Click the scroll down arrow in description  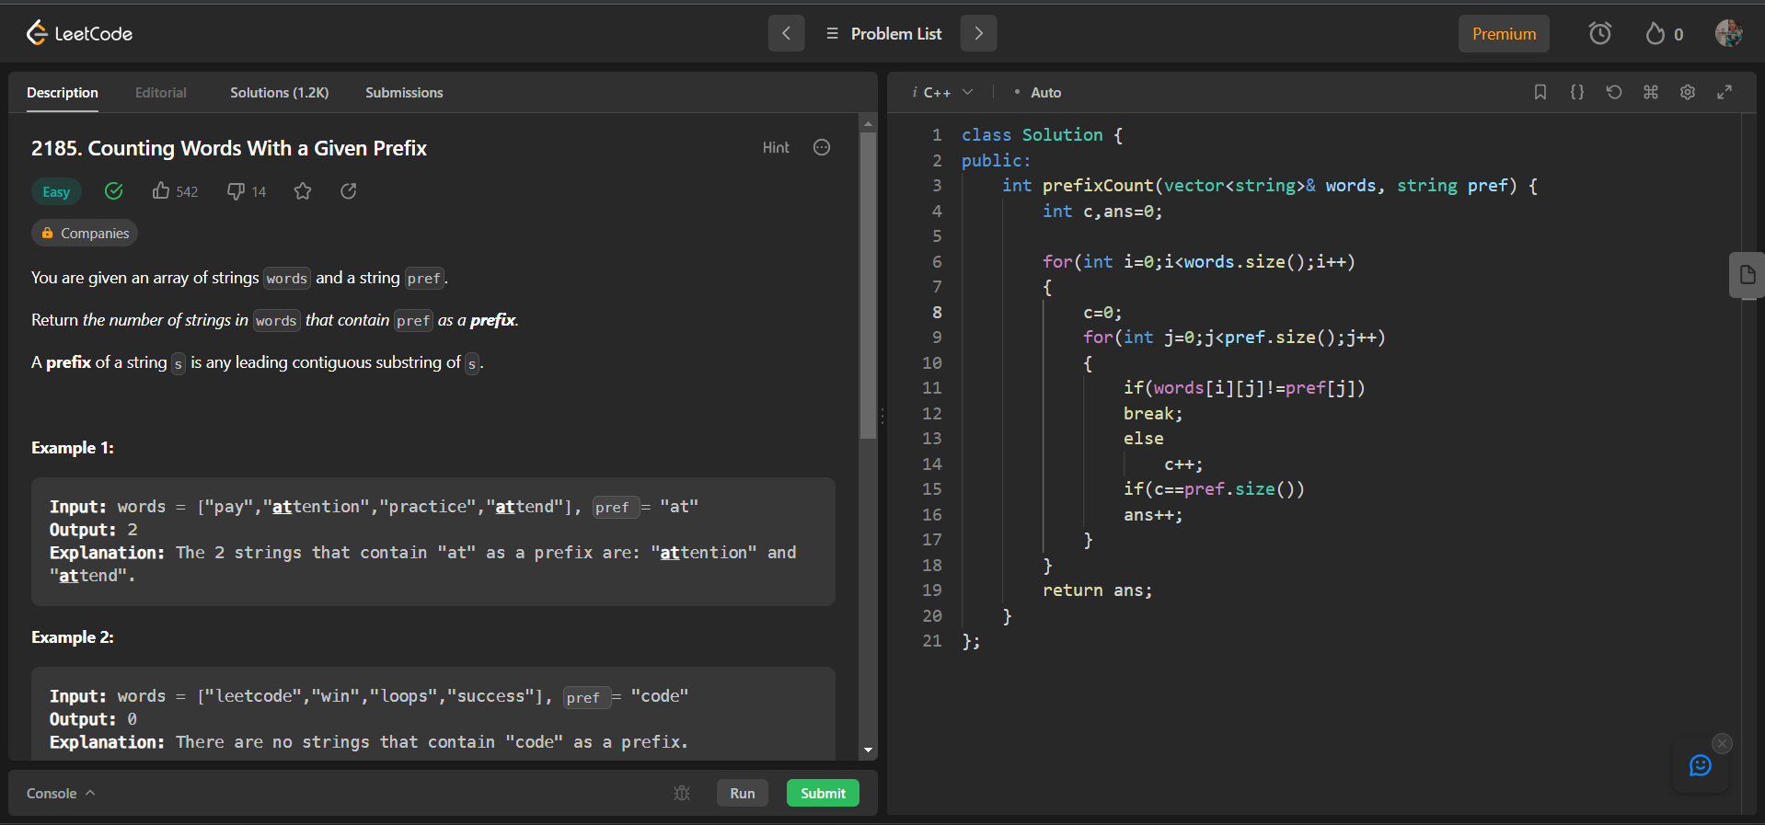(868, 751)
